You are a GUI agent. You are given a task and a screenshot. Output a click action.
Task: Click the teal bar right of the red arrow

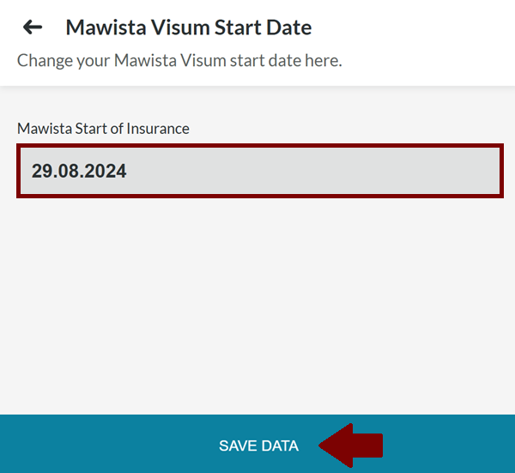(x=446, y=446)
